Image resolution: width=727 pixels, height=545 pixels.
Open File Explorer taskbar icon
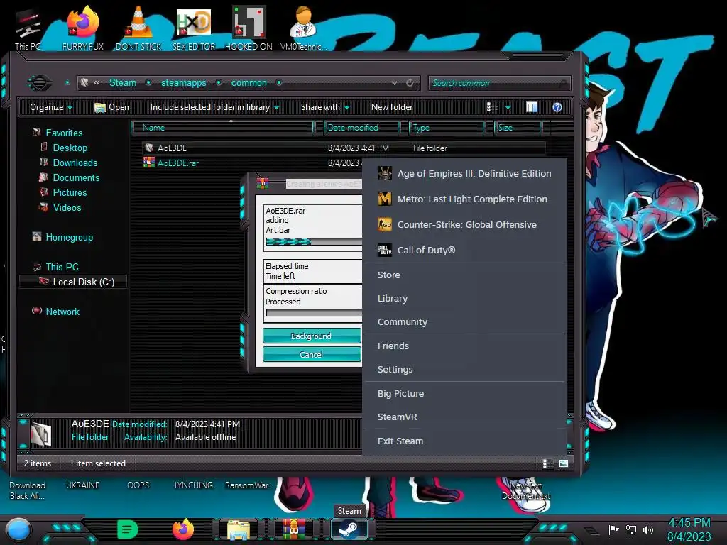pyautogui.click(x=239, y=529)
